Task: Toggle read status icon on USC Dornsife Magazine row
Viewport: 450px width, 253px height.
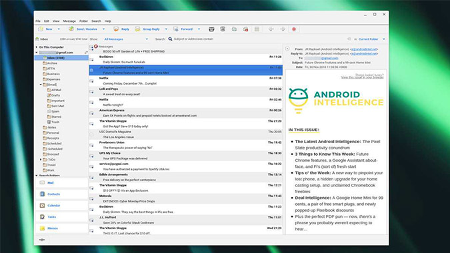Action: (x=91, y=134)
